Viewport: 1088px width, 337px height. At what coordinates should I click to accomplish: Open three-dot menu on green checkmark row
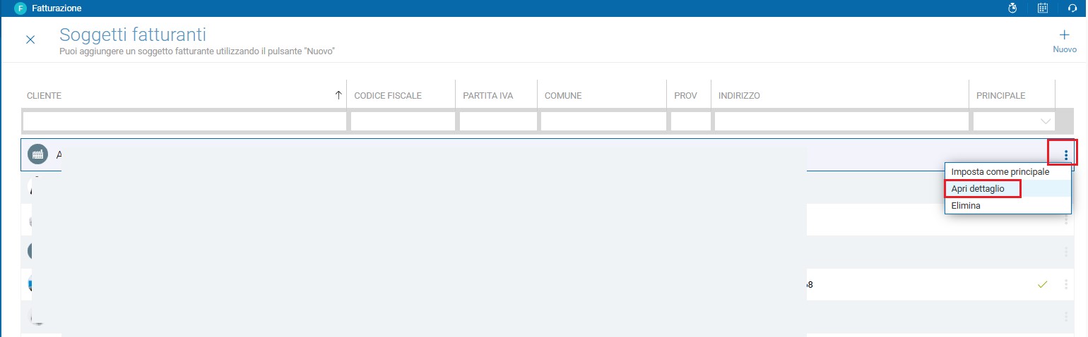click(1065, 285)
